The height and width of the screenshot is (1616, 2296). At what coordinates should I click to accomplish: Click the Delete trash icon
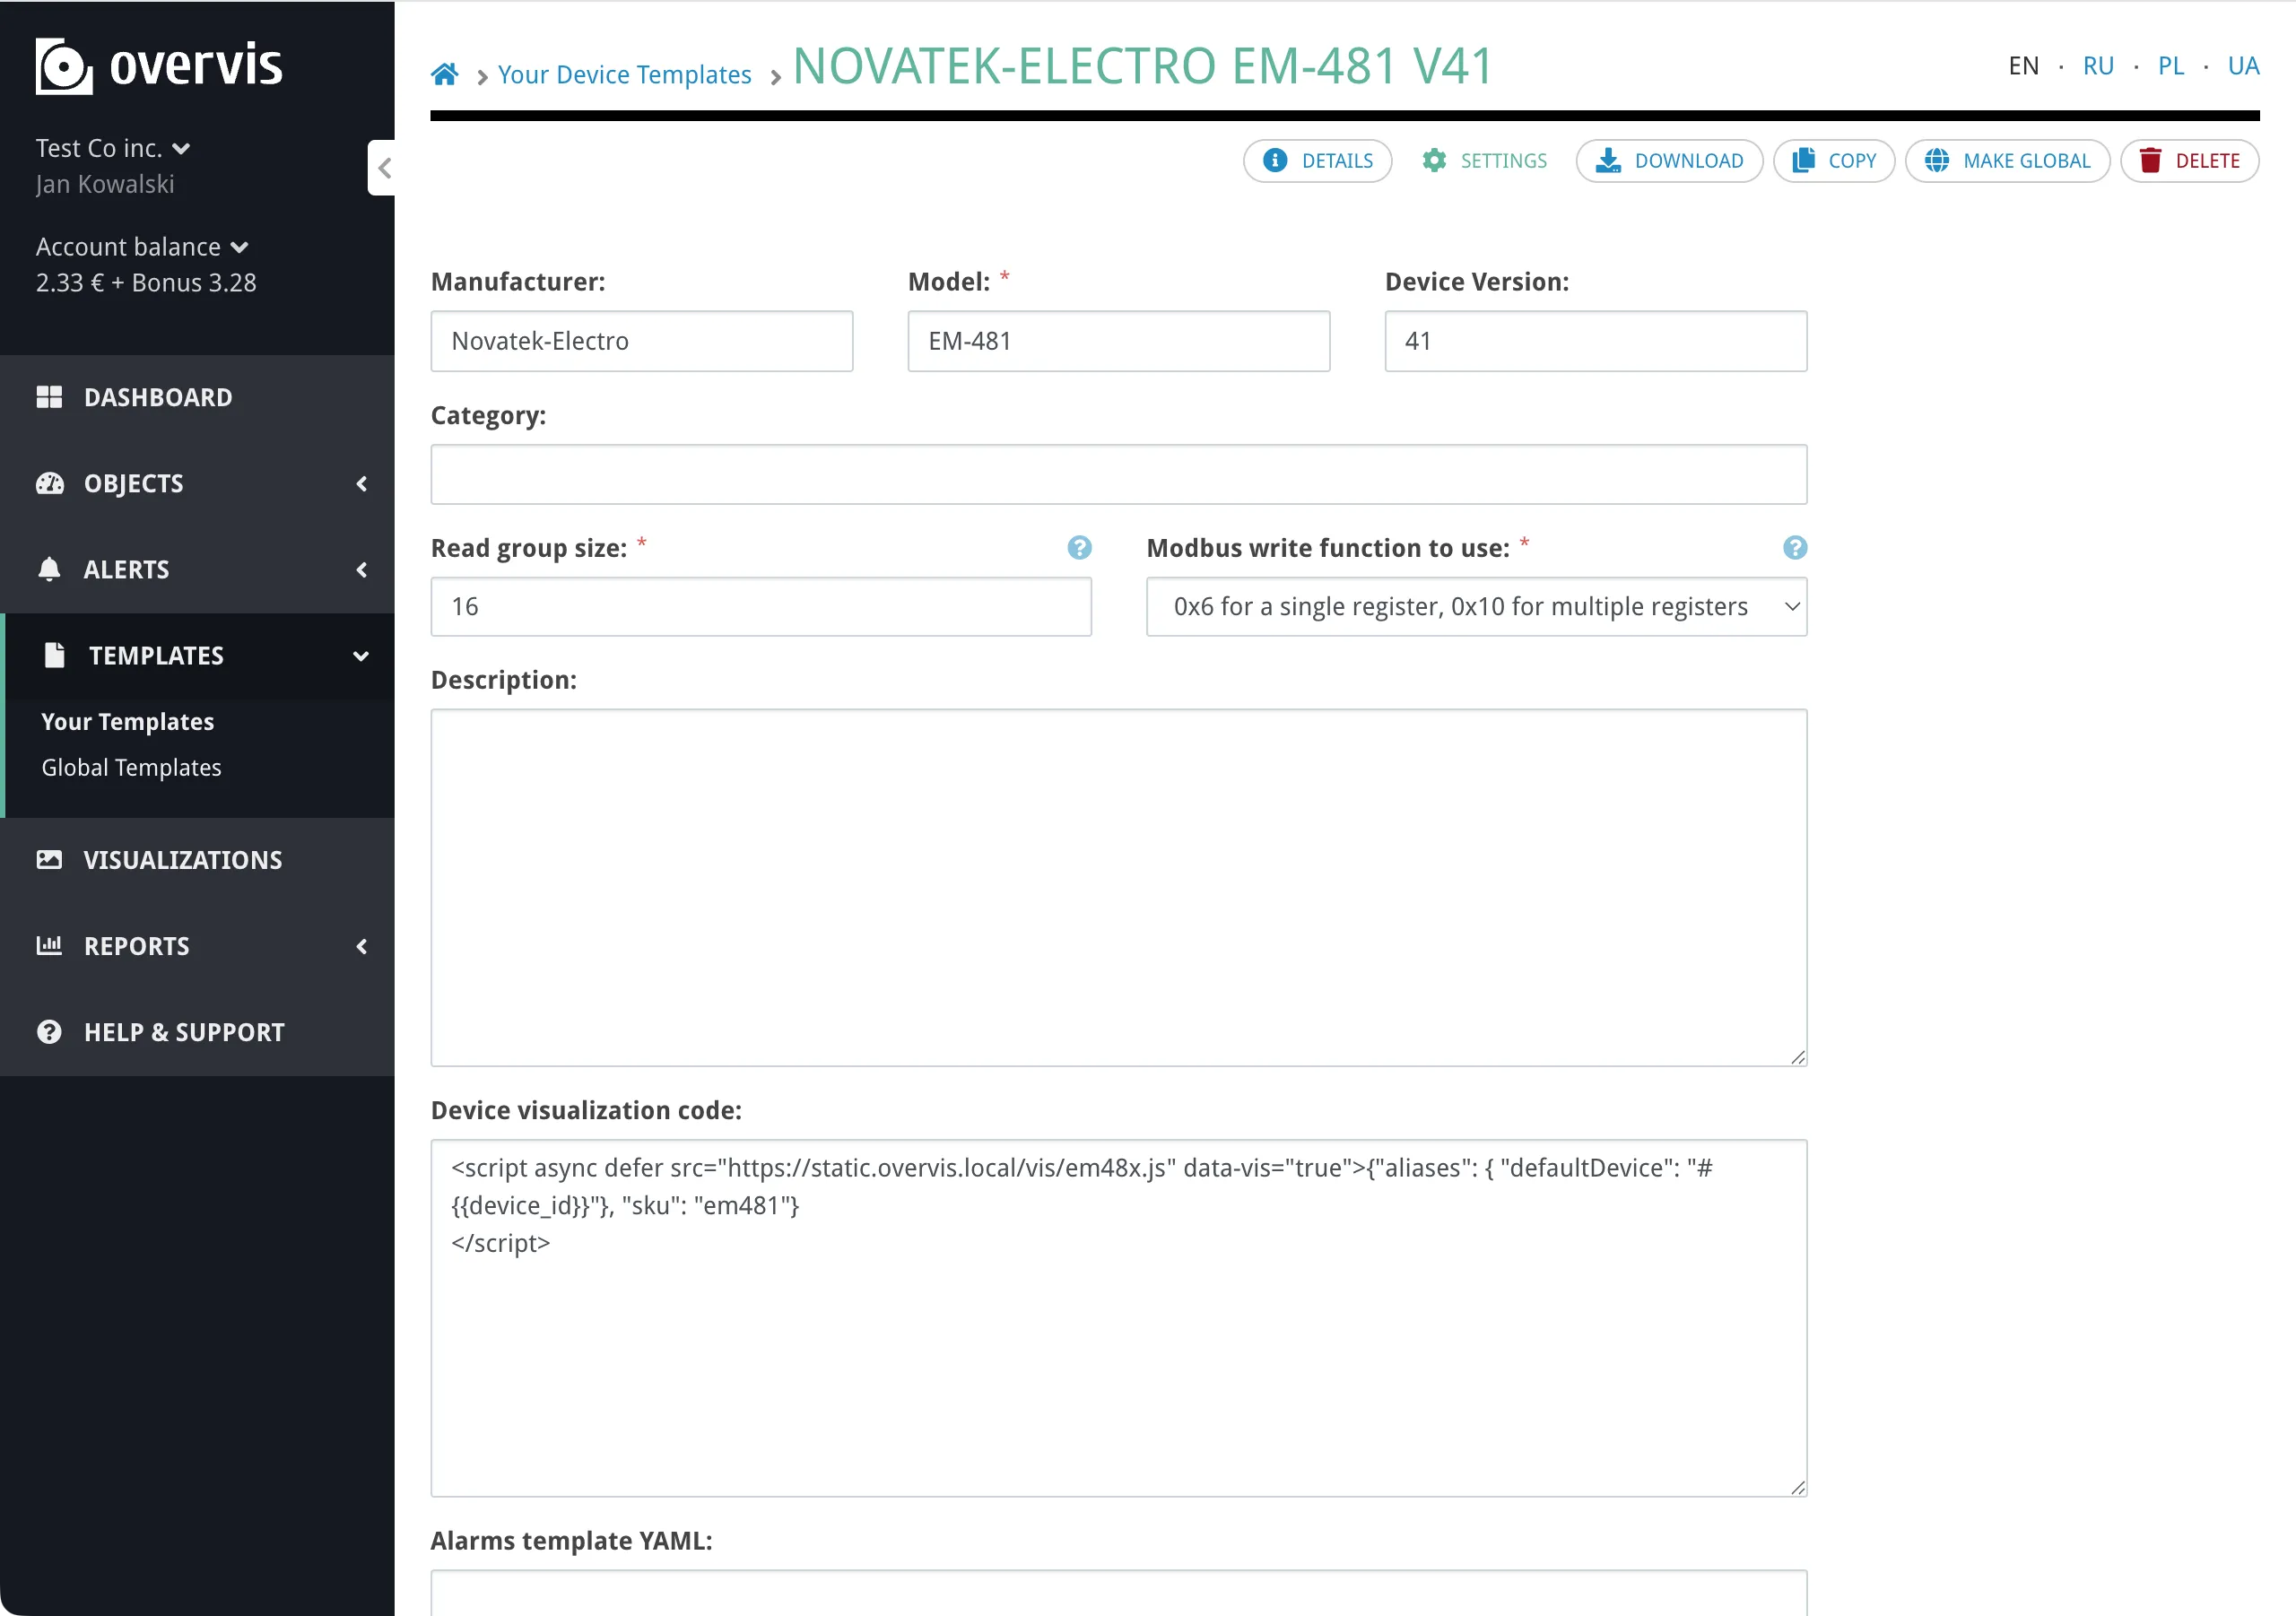coord(2150,160)
